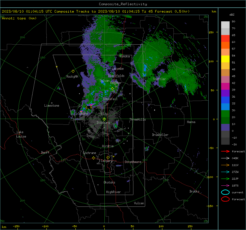Click the dBZ legend heading

(232, 14)
